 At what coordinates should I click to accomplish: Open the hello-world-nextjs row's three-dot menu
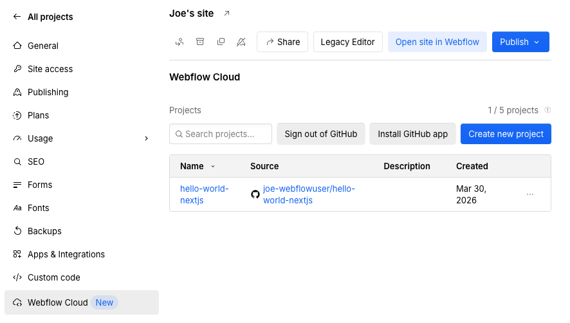coord(530,194)
